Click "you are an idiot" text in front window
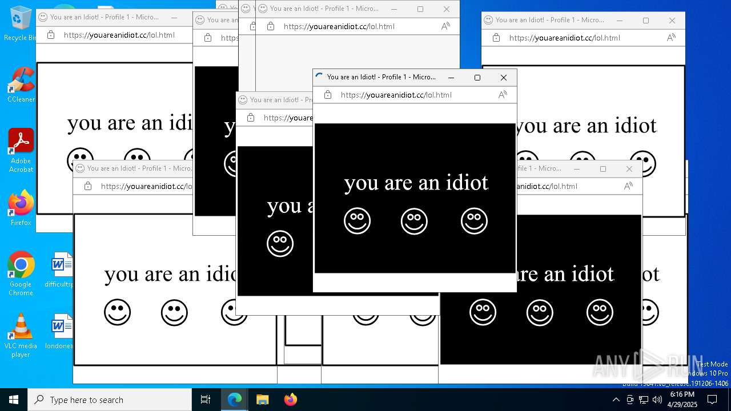731x411 pixels. (x=416, y=183)
